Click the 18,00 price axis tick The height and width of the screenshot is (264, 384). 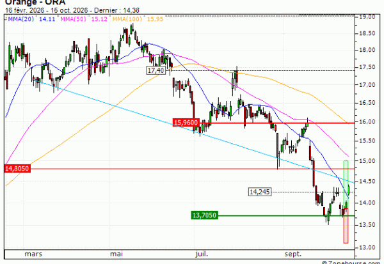pos(367,50)
